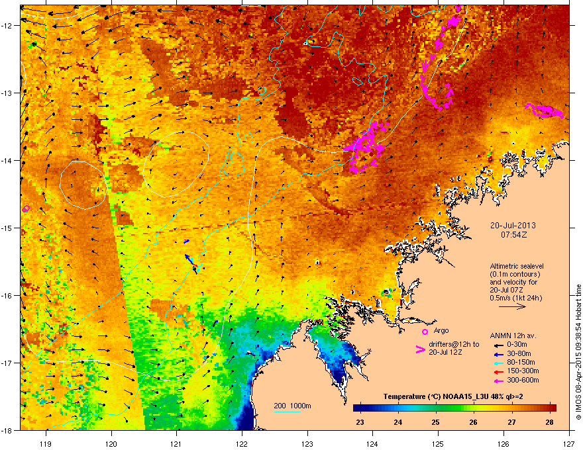
Task: Click the 'ANMN 12h av.' heading
Action: 513,336
